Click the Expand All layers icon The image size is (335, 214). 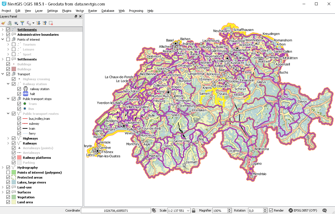[x=39, y=23]
